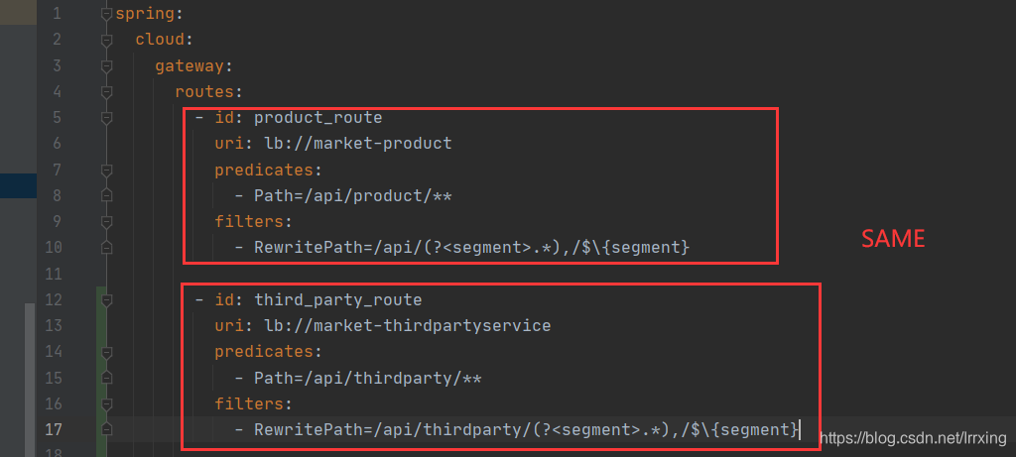Click line number 4 in the gutter

pos(57,92)
